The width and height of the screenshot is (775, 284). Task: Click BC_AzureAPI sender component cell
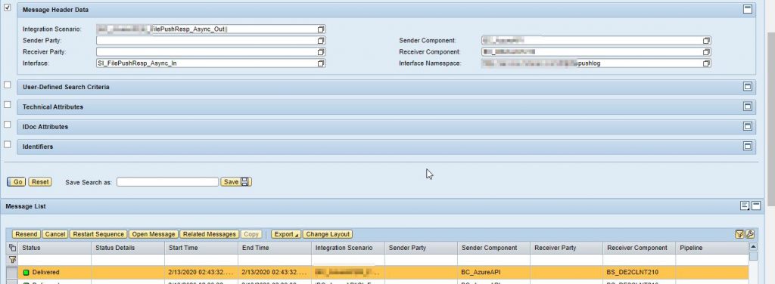point(493,272)
